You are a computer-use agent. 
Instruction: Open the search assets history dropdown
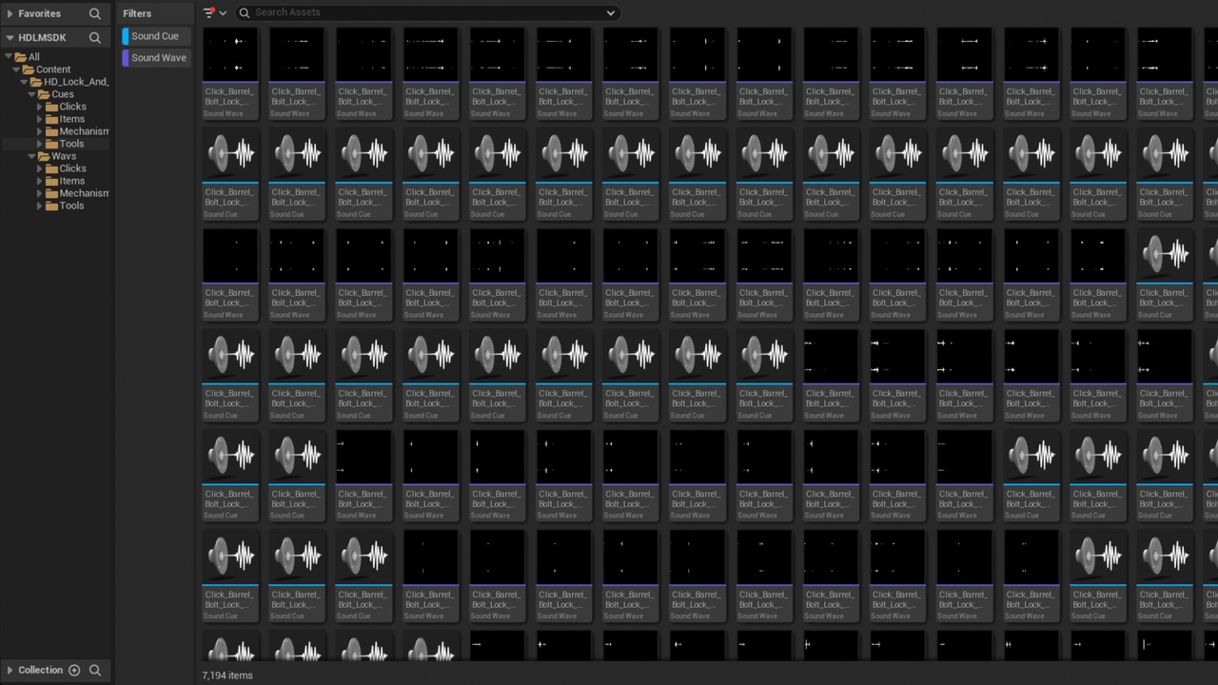point(610,13)
